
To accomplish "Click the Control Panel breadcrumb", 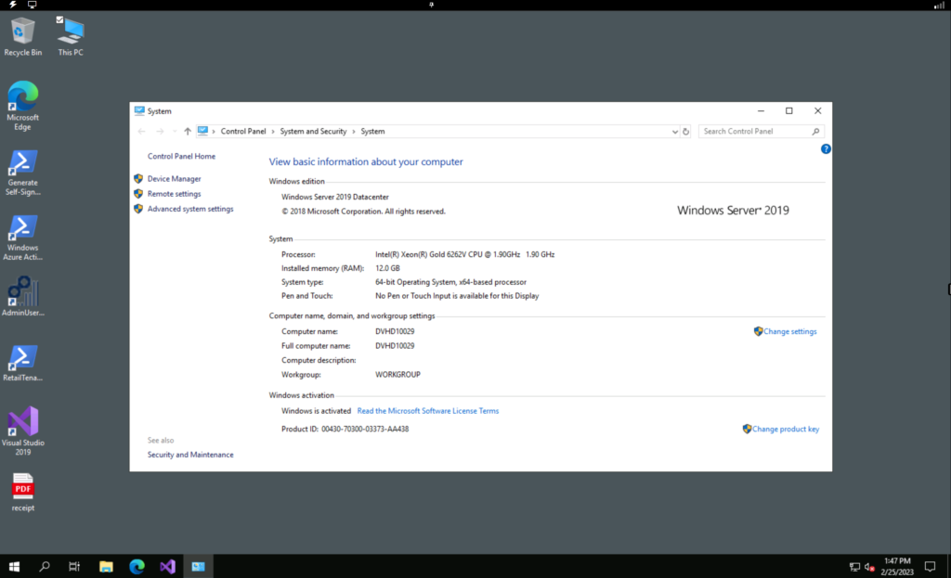I will point(243,132).
